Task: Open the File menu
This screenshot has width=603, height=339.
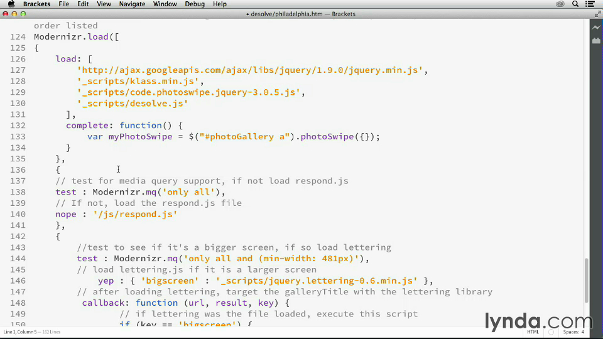Action: [64, 4]
